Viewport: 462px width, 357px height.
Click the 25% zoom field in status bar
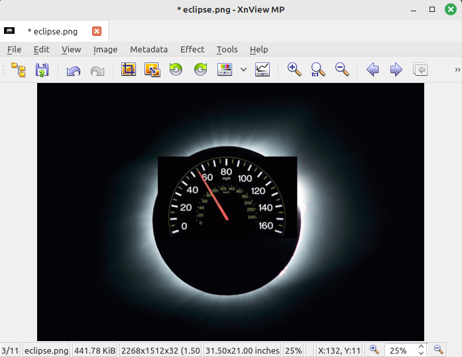(399, 350)
